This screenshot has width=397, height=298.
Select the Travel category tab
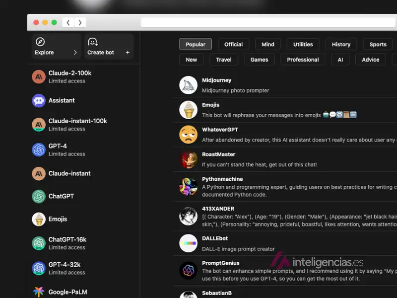[224, 60]
